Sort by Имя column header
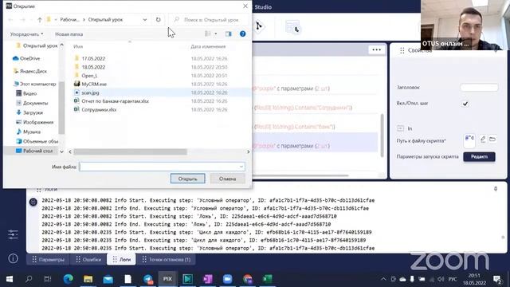 click(x=78, y=46)
